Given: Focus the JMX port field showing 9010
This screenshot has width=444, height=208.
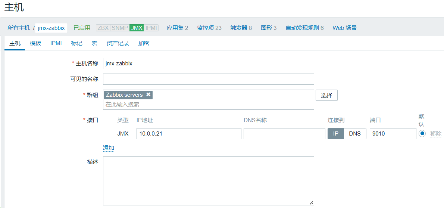Looking at the screenshot, I should point(393,134).
